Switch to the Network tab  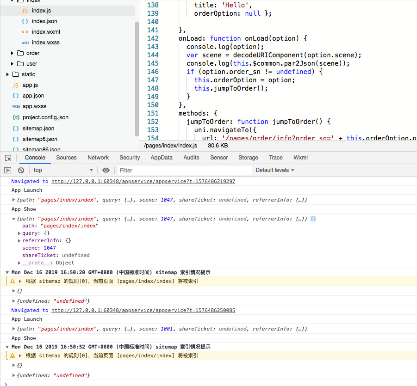coord(98,158)
